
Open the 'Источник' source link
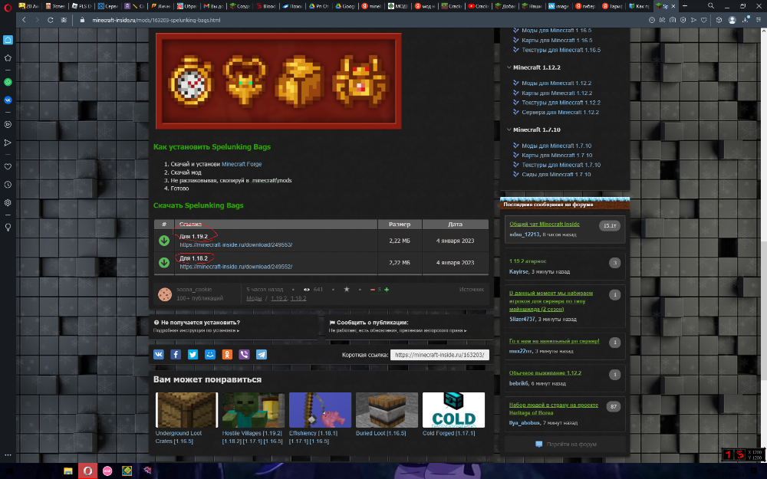pos(472,290)
